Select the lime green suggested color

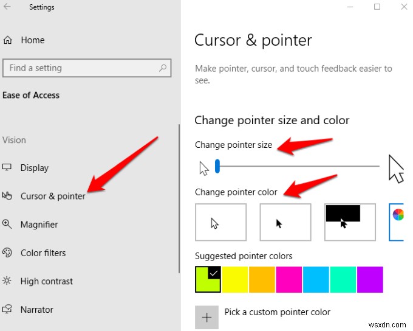(x=208, y=279)
